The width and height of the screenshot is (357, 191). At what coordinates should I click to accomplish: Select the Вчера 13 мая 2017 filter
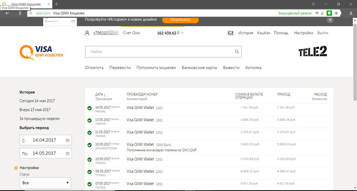[35, 110]
